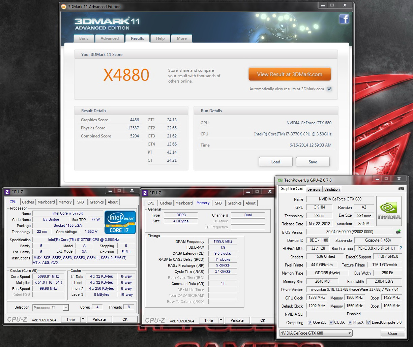Screen dimensions: 413x347
Task: Open the More tab in 3DMark
Action: pos(182,38)
